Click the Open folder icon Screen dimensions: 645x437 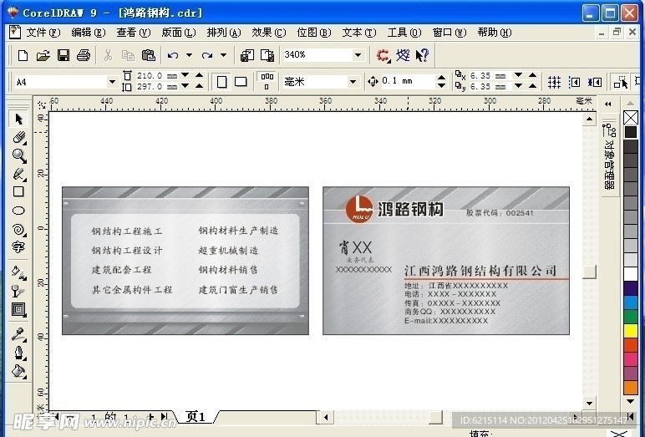click(x=43, y=55)
